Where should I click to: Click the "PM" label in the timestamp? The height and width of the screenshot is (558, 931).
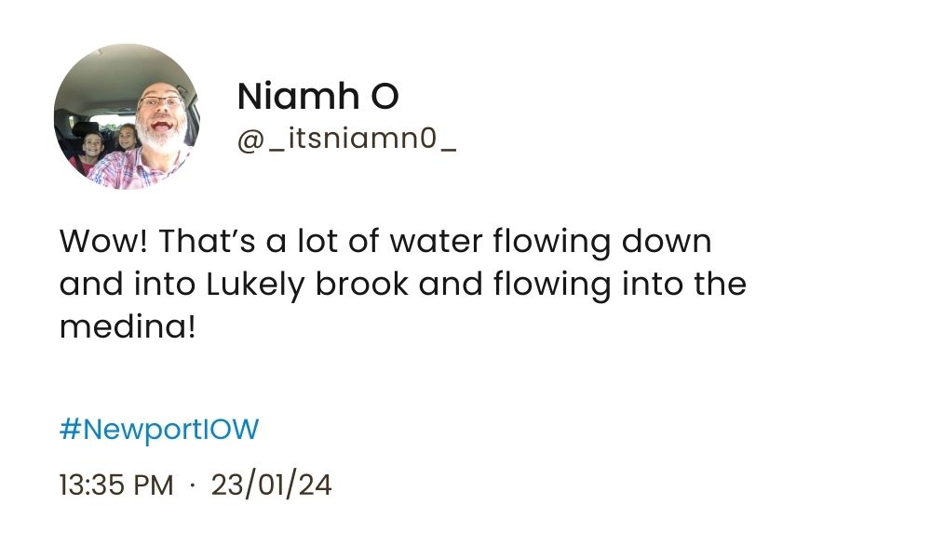tap(156, 485)
